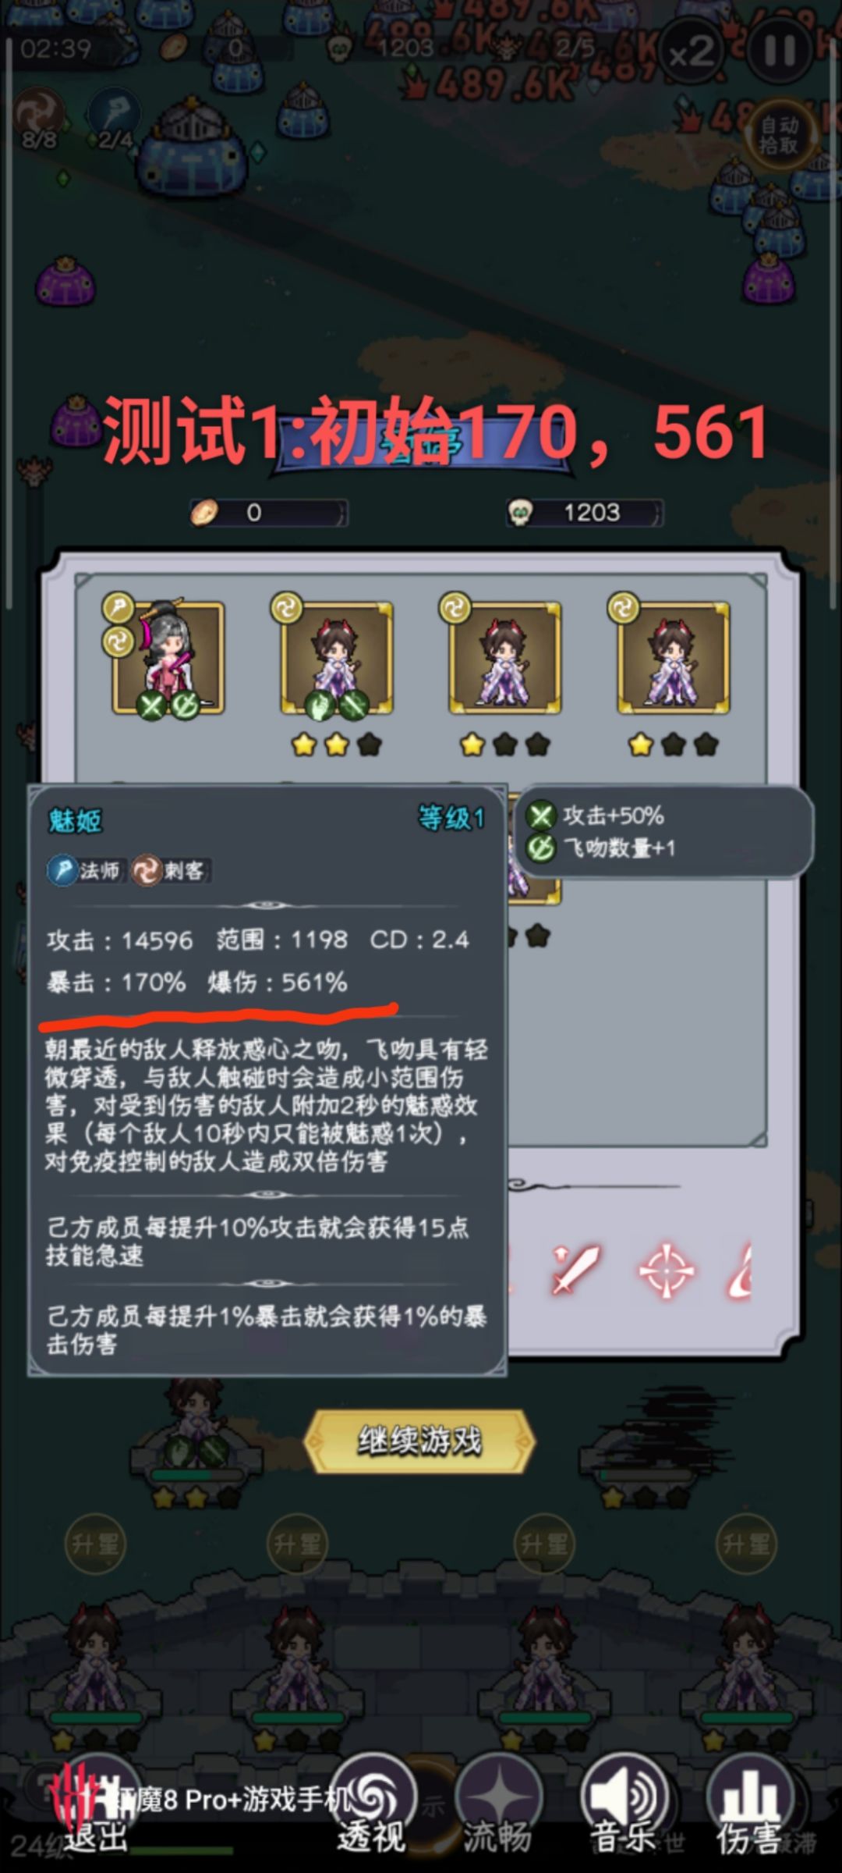Select the fourth one-star hero portrait
The image size is (842, 1873).
coord(674,658)
